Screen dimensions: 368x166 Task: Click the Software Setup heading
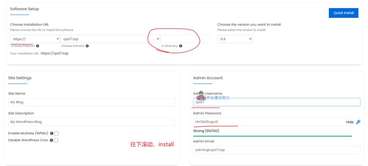coord(24,9)
